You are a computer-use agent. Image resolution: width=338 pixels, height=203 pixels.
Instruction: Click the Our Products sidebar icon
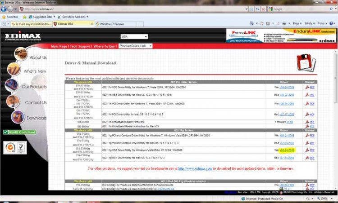point(12,85)
